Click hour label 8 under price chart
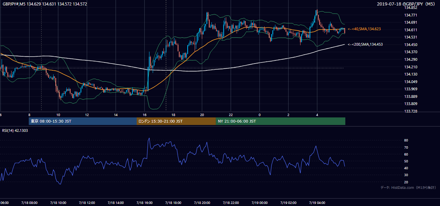 [29, 115]
